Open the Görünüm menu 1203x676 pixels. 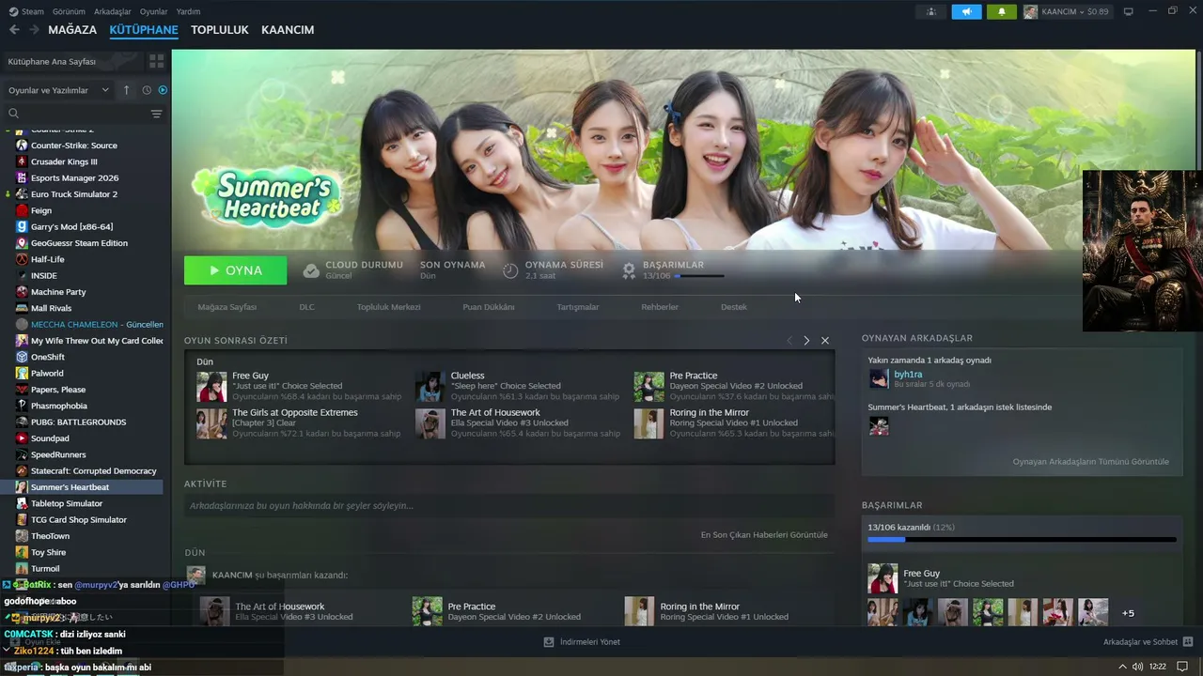(x=69, y=12)
